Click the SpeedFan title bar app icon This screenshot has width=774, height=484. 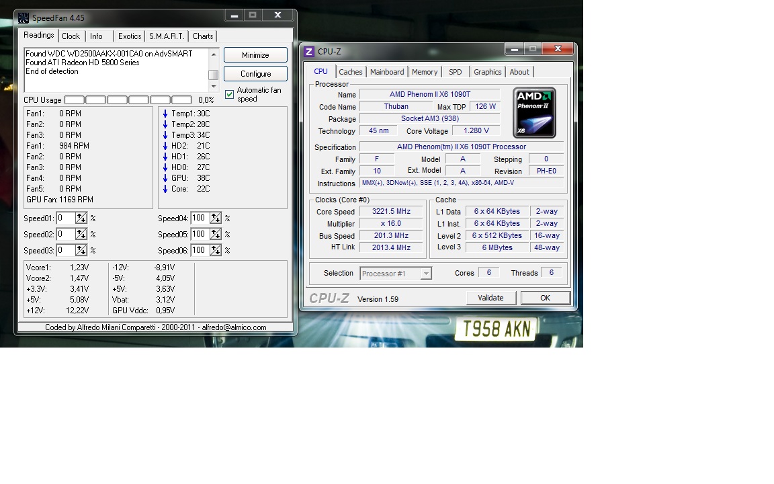coord(24,18)
